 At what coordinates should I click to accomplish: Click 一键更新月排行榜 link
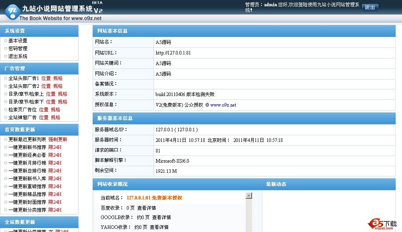point(27,163)
